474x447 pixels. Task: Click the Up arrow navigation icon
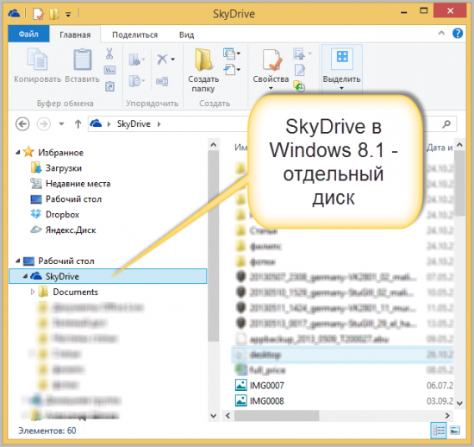78,123
